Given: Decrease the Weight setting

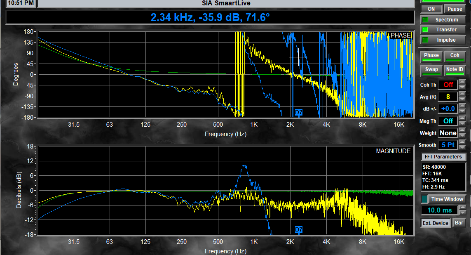Looking at the screenshot, I should (x=462, y=136).
